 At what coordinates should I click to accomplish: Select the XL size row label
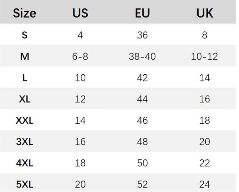(25, 99)
